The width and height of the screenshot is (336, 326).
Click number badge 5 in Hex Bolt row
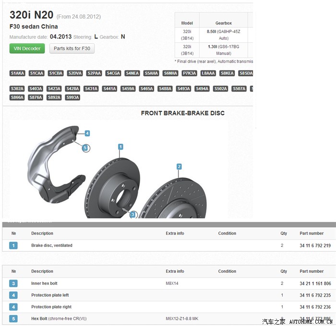click(x=13, y=319)
